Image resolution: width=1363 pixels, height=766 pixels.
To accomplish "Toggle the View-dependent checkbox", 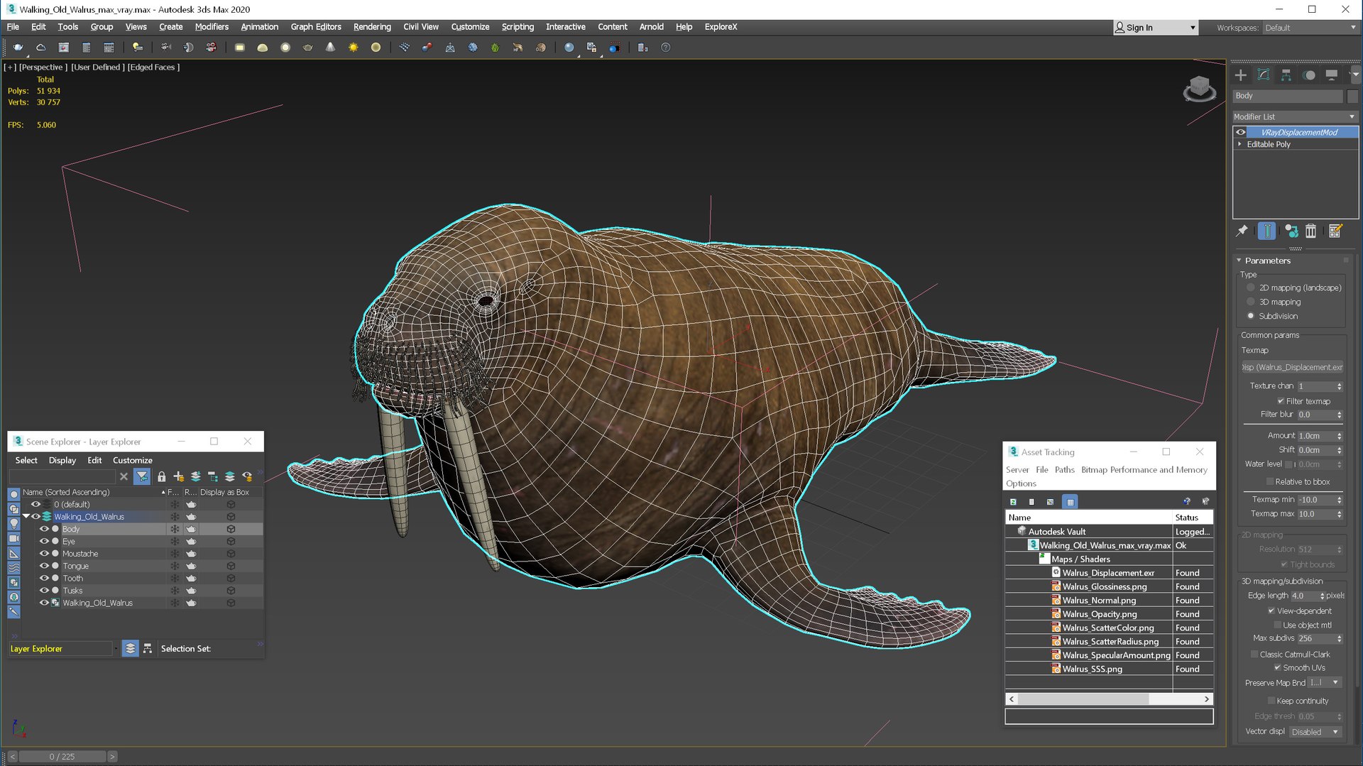I will [1271, 611].
